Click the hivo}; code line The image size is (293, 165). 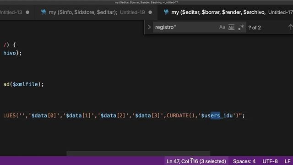pos(12,53)
